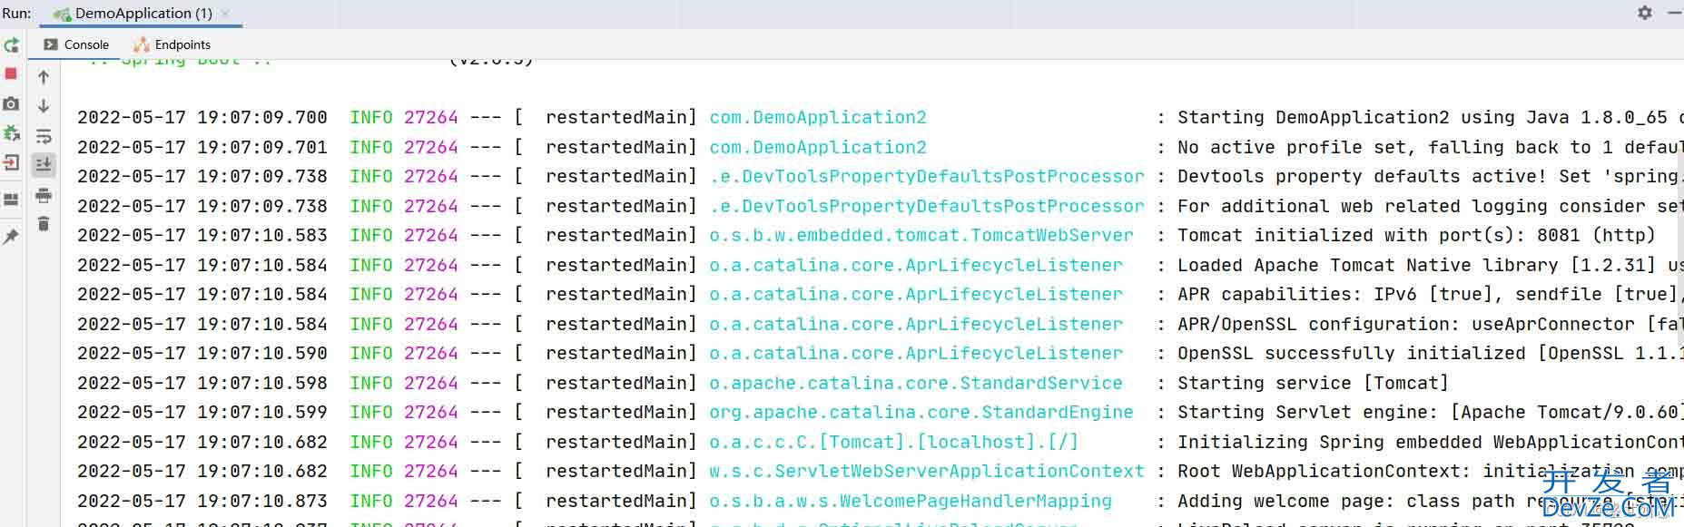
Task: Click the w.s.c.ServletWebServerApplicationContext logger name
Action: pos(927,471)
